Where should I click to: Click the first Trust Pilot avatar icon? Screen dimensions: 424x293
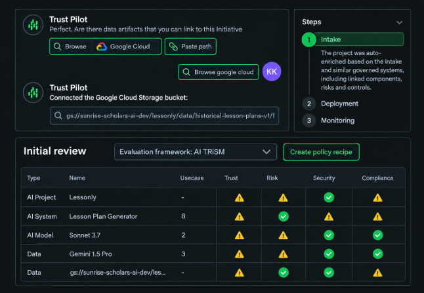pos(33,25)
